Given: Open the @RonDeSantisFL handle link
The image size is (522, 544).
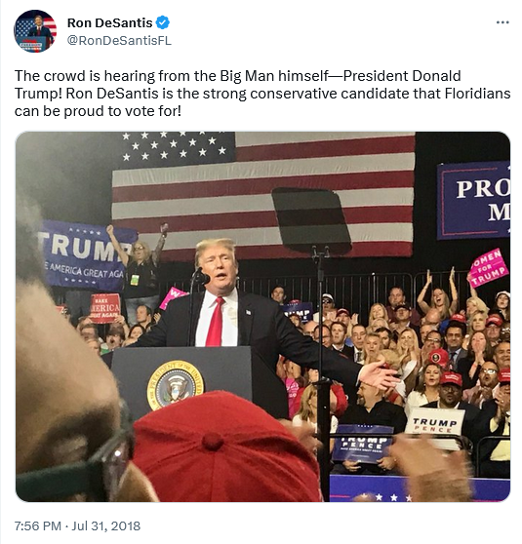Looking at the screenshot, I should [x=119, y=41].
